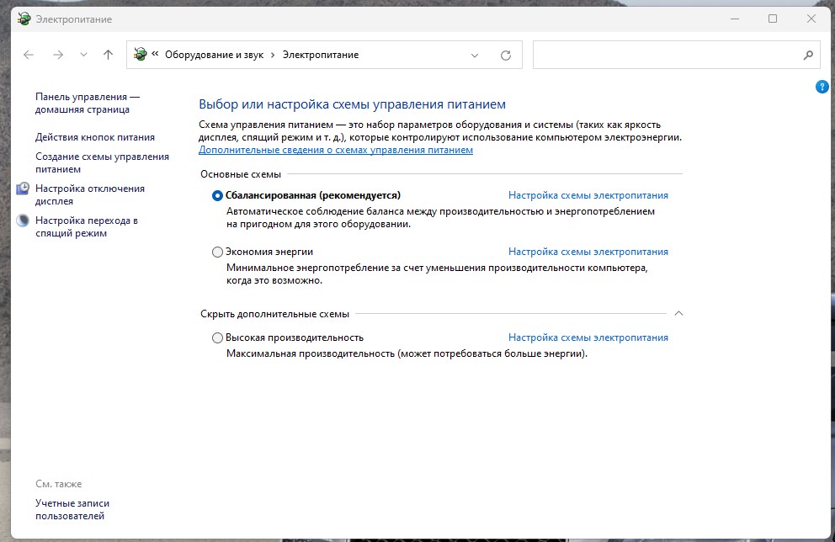
Task: Open plan settings for Экономия энергии
Action: 588,252
